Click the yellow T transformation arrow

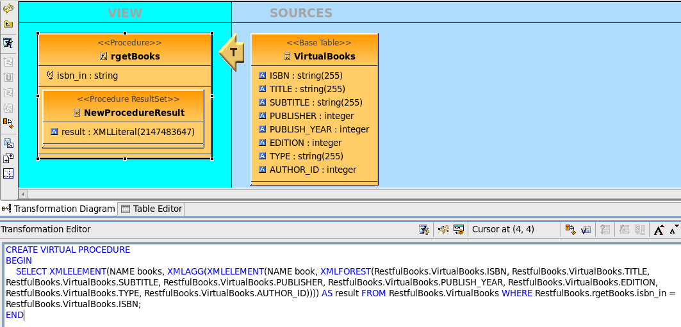(x=232, y=52)
